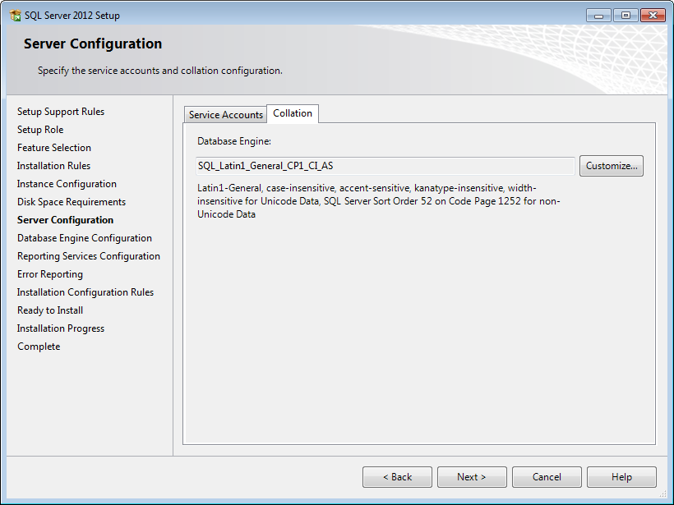Select the Setup Role step

point(40,130)
